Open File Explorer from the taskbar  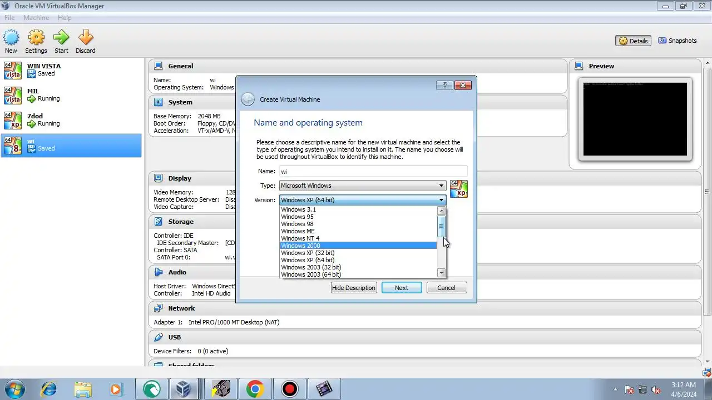(83, 389)
